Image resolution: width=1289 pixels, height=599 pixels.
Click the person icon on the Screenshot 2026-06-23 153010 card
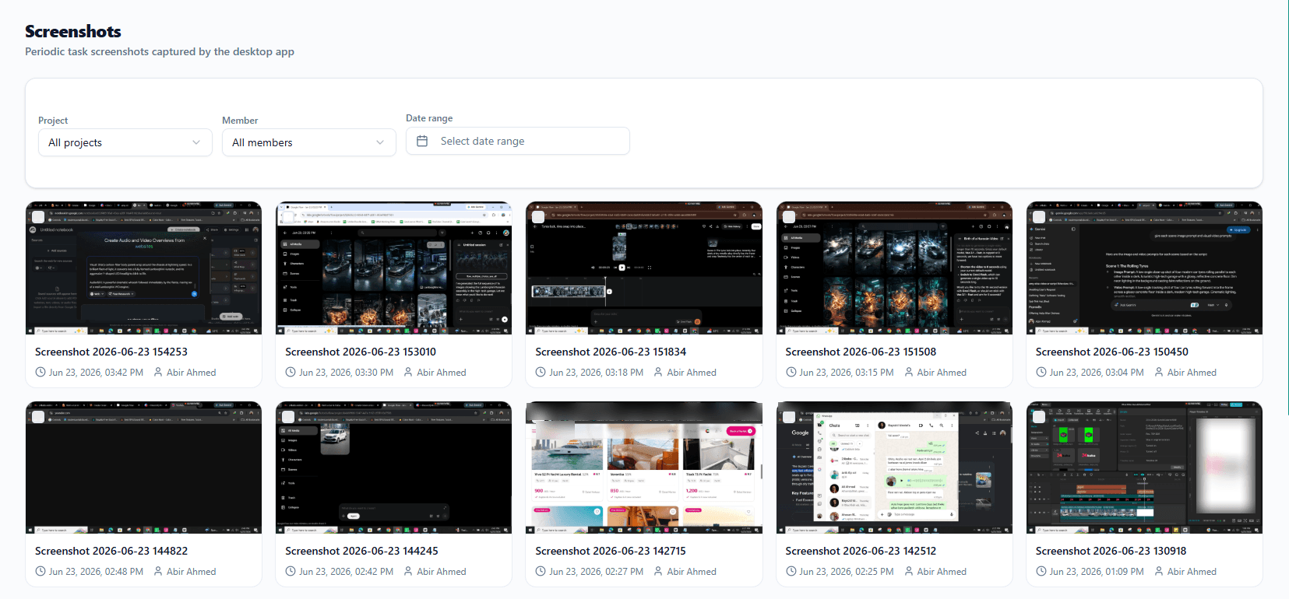click(x=408, y=373)
